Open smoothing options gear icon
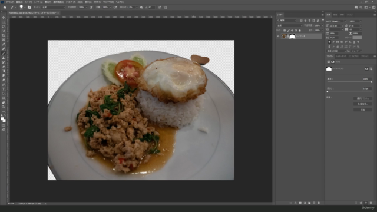The height and width of the screenshot is (212, 377). 141,8
